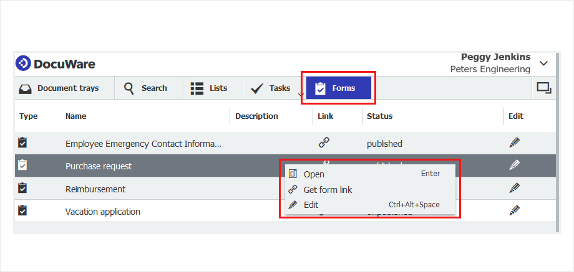Viewport: 574px width, 272px height.
Task: Click edit pencil for Employee Emergency Contact form
Action: pos(514,143)
